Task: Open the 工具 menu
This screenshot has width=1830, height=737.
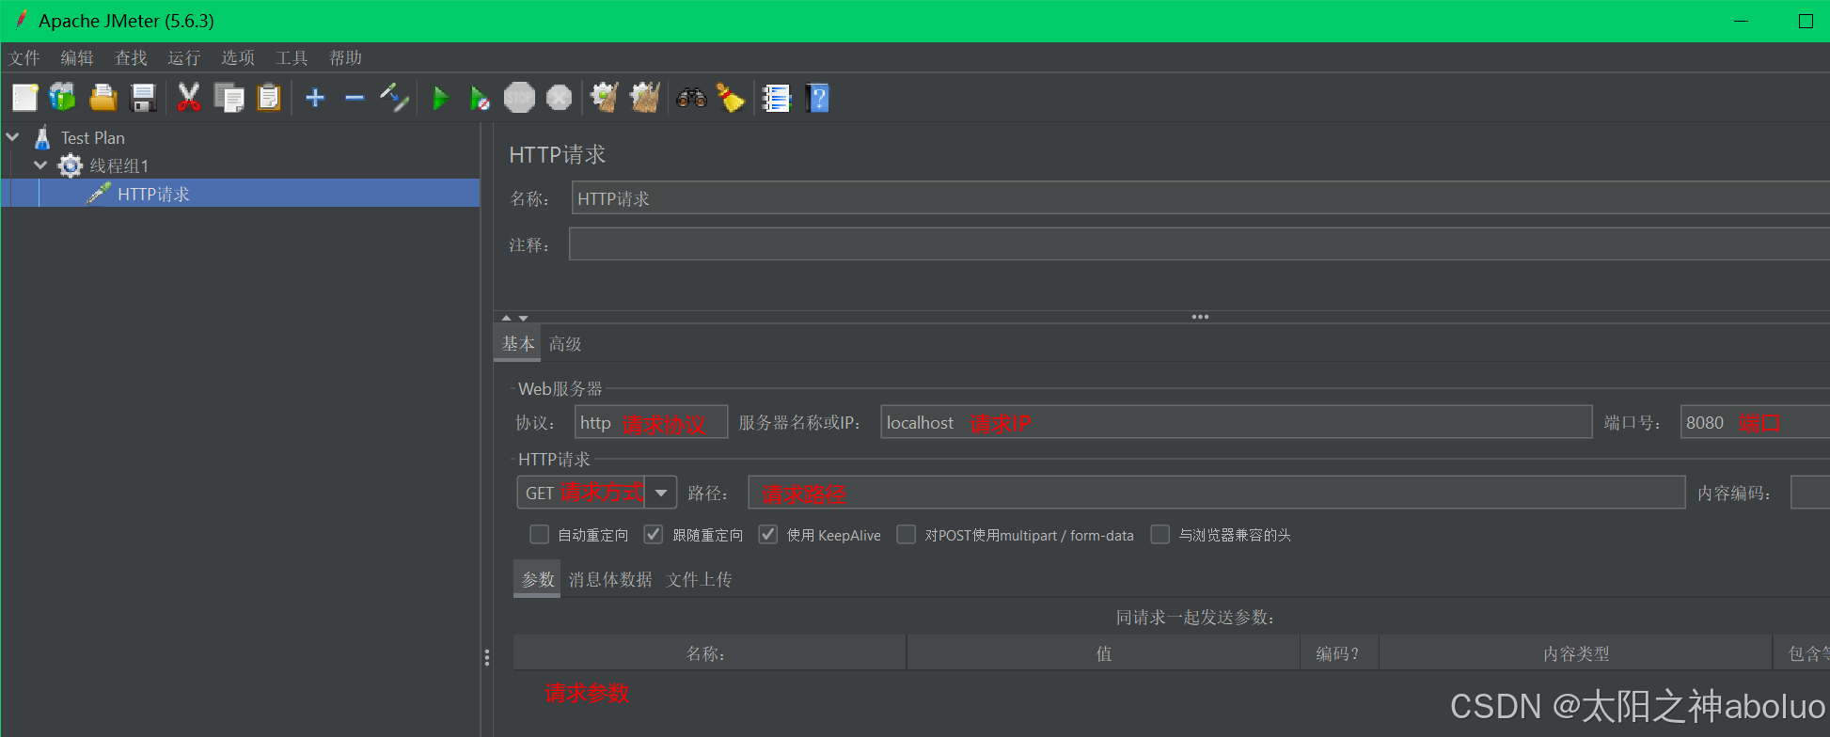Action: (x=292, y=57)
